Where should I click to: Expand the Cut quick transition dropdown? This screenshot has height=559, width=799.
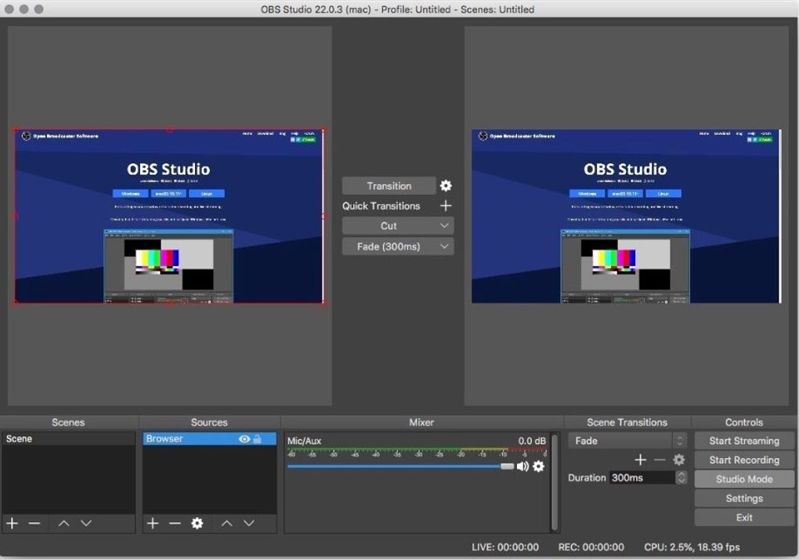coord(444,225)
